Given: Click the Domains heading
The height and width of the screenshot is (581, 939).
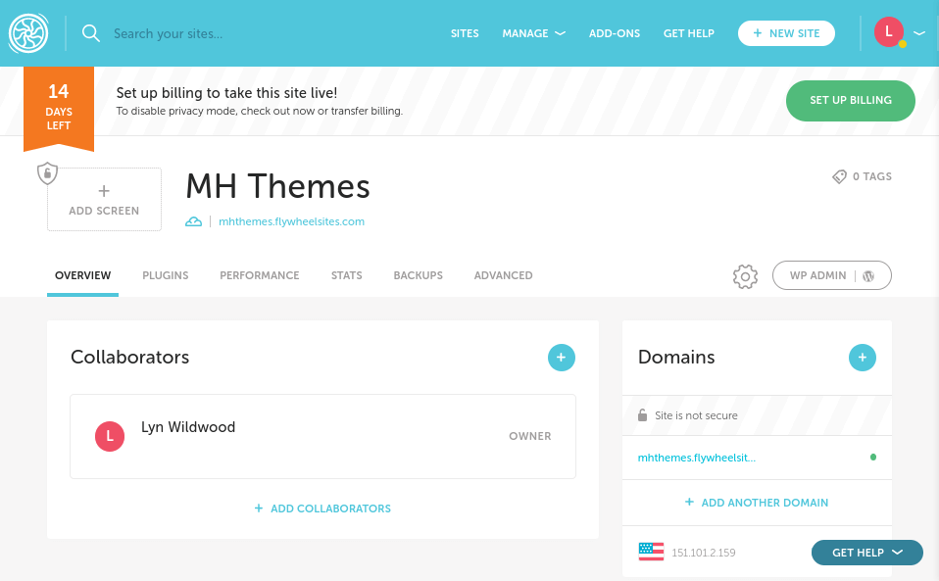Looking at the screenshot, I should [x=676, y=358].
